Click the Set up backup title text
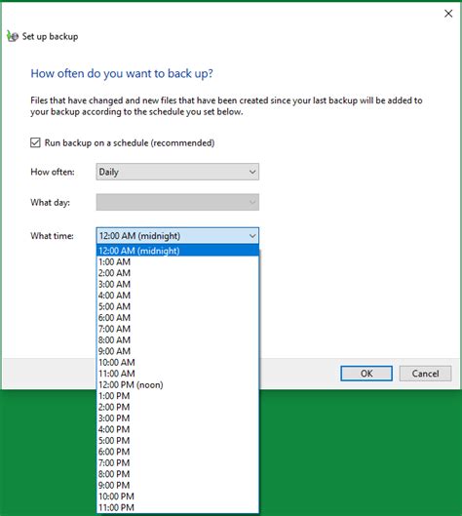Screen dimensions: 462x516 [x=50, y=36]
